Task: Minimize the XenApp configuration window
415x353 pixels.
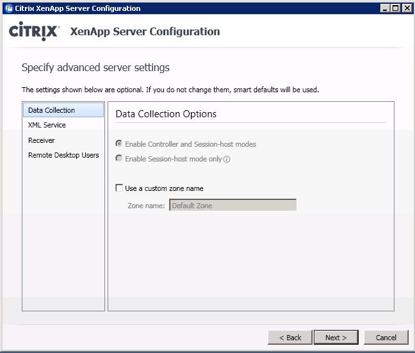Action: (x=385, y=8)
